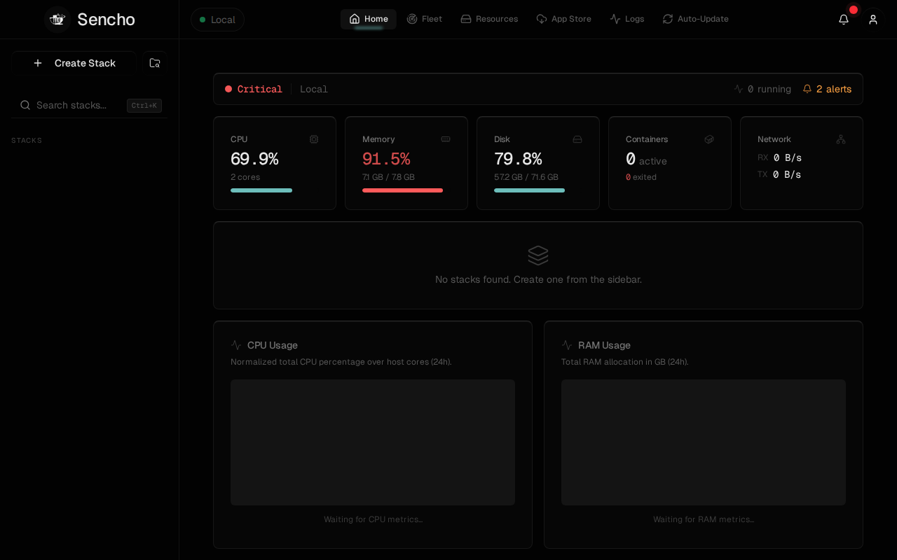This screenshot has width=897, height=560.
Task: Click the hard drive icon in Disk card
Action: tap(577, 139)
